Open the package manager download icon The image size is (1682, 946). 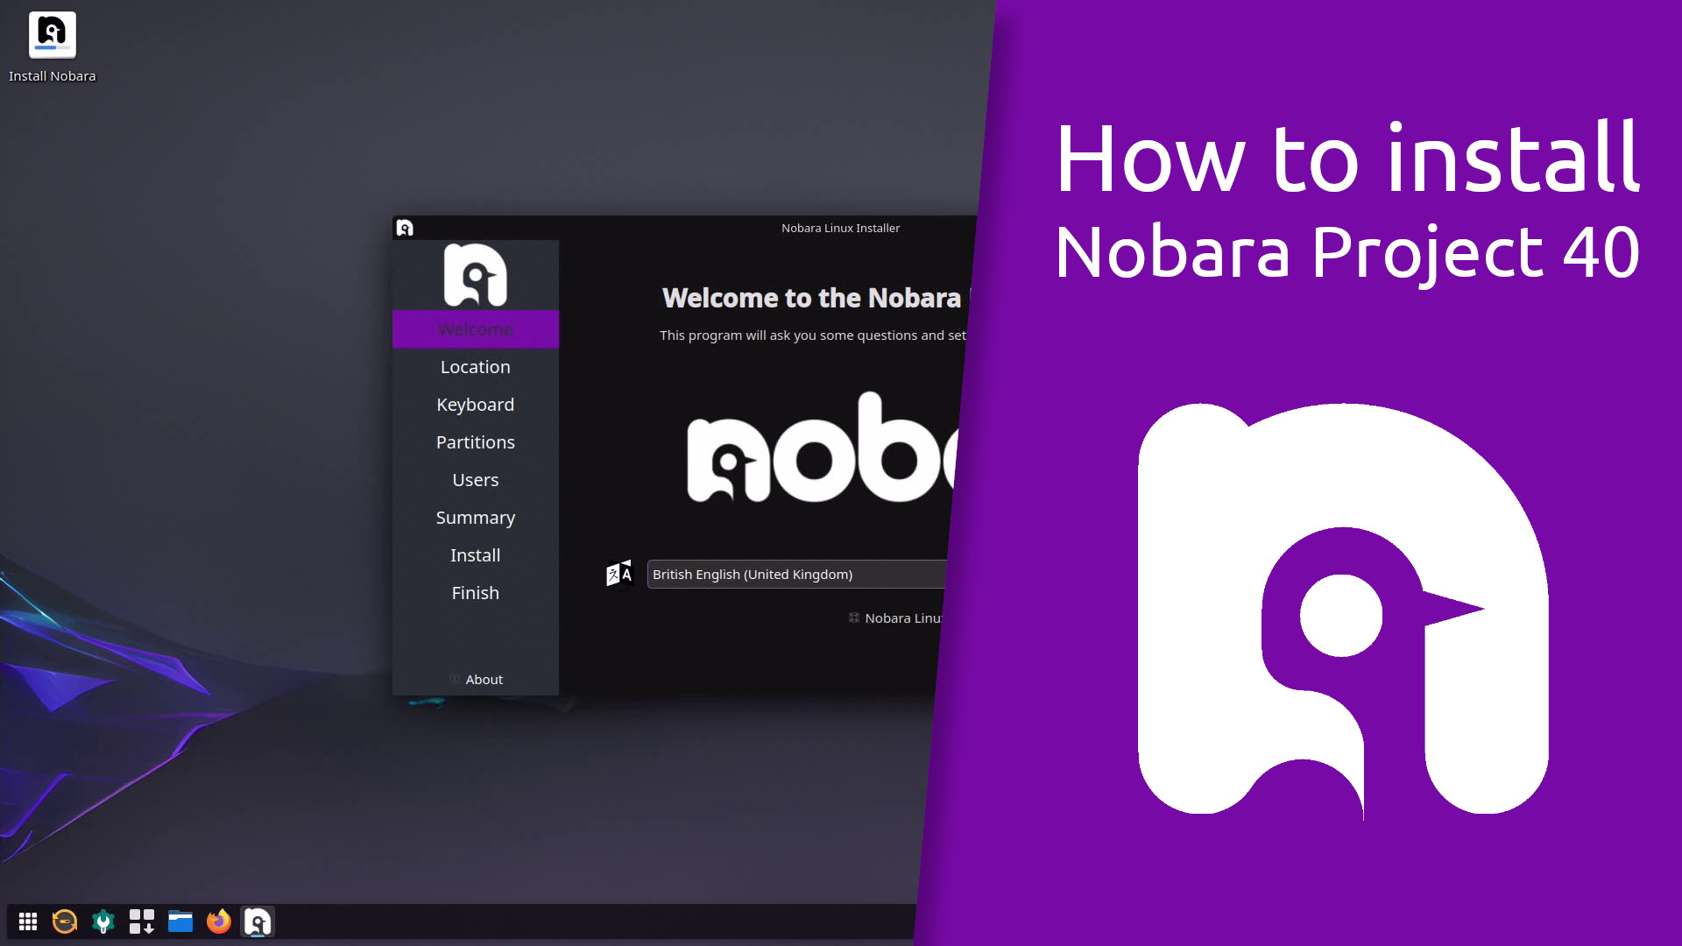pyautogui.click(x=142, y=921)
